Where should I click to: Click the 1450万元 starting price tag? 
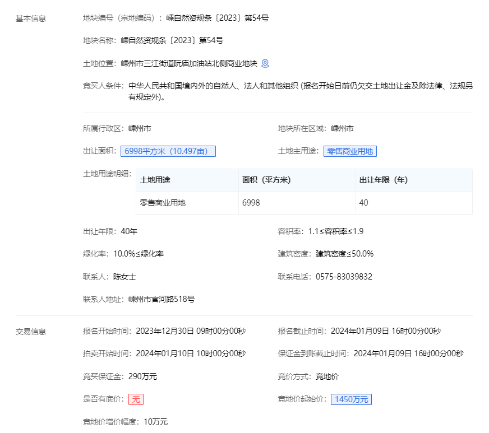(x=351, y=399)
